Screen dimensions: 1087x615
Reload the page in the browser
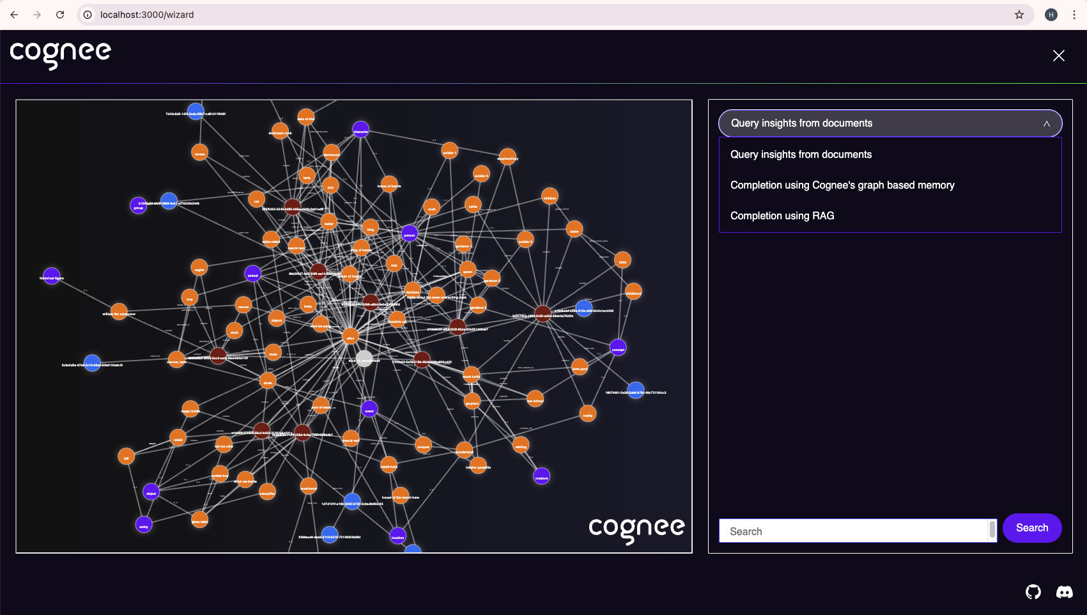(x=60, y=15)
